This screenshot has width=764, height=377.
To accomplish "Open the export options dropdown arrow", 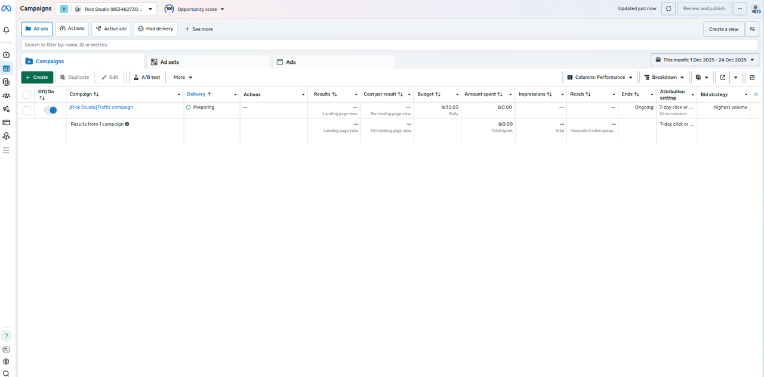I will click(736, 78).
